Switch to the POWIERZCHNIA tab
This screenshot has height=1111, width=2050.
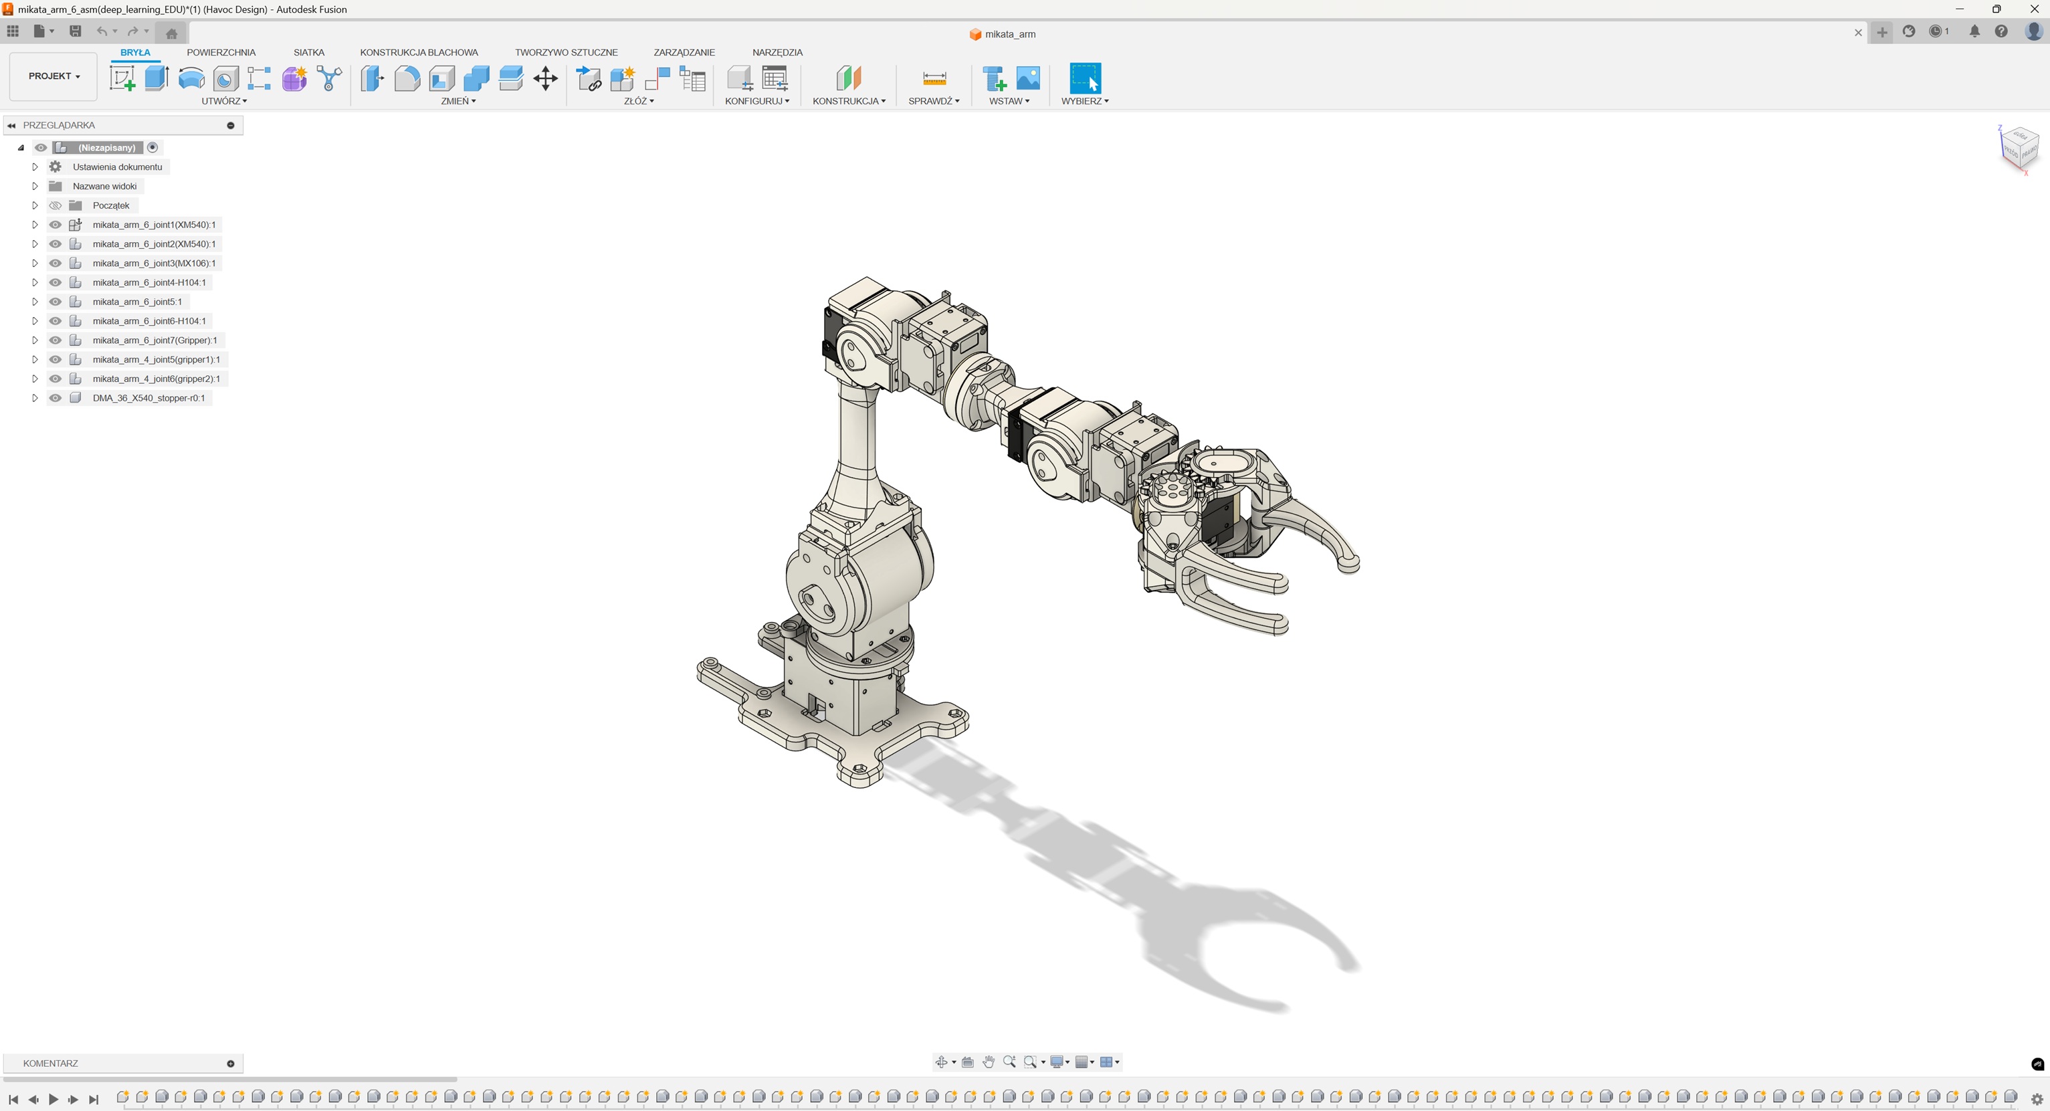(x=221, y=53)
